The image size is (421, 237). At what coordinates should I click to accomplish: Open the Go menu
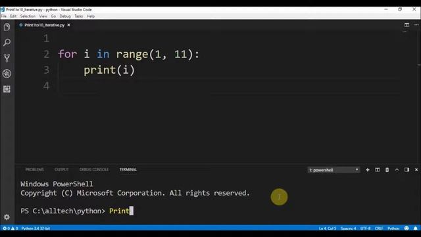click(53, 16)
